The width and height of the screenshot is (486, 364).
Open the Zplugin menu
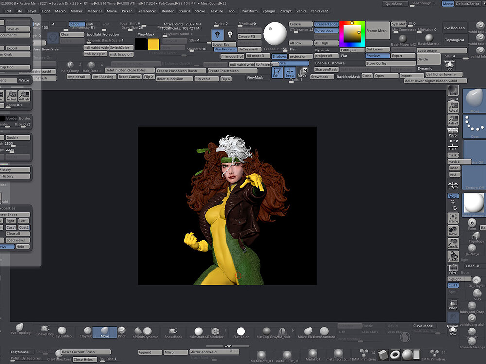pos(268,11)
